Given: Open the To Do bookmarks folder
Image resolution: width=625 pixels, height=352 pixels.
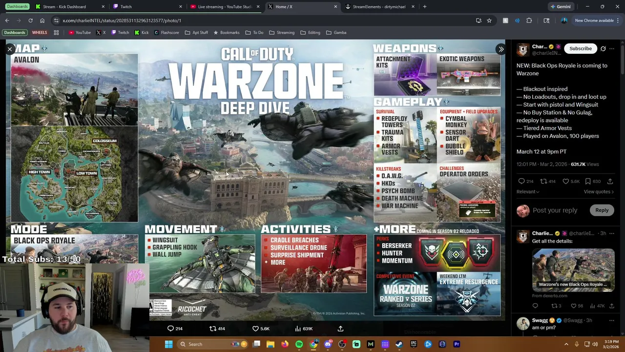Looking at the screenshot, I should tap(254, 33).
